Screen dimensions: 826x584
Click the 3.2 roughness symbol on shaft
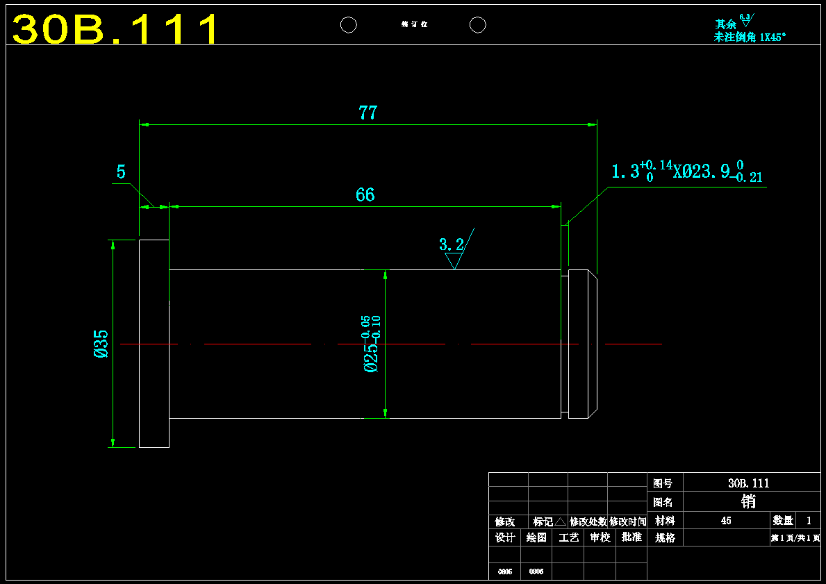(x=456, y=249)
